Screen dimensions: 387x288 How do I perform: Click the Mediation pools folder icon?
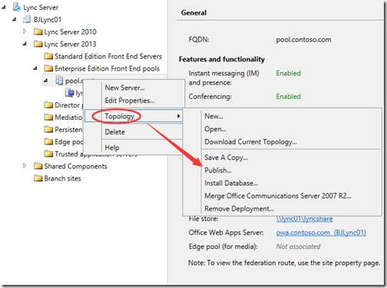point(48,118)
